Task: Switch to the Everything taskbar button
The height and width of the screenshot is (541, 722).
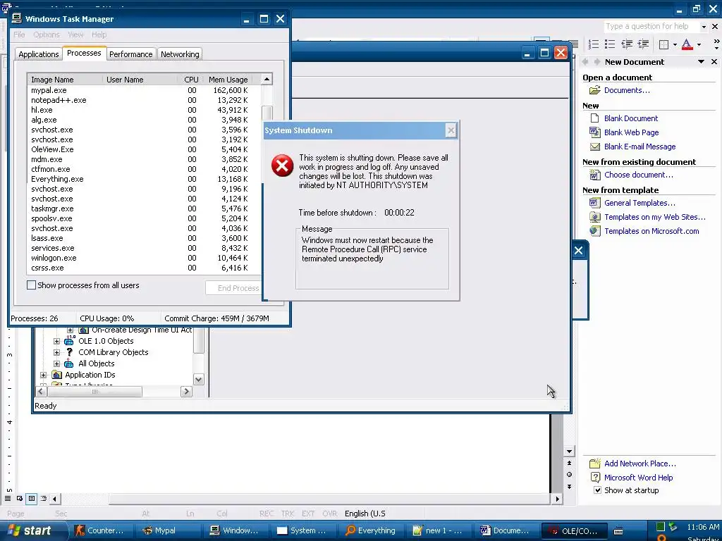Action: pos(371,530)
